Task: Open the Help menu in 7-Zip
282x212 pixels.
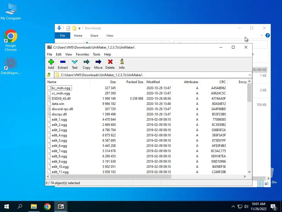Action: click(x=107, y=54)
